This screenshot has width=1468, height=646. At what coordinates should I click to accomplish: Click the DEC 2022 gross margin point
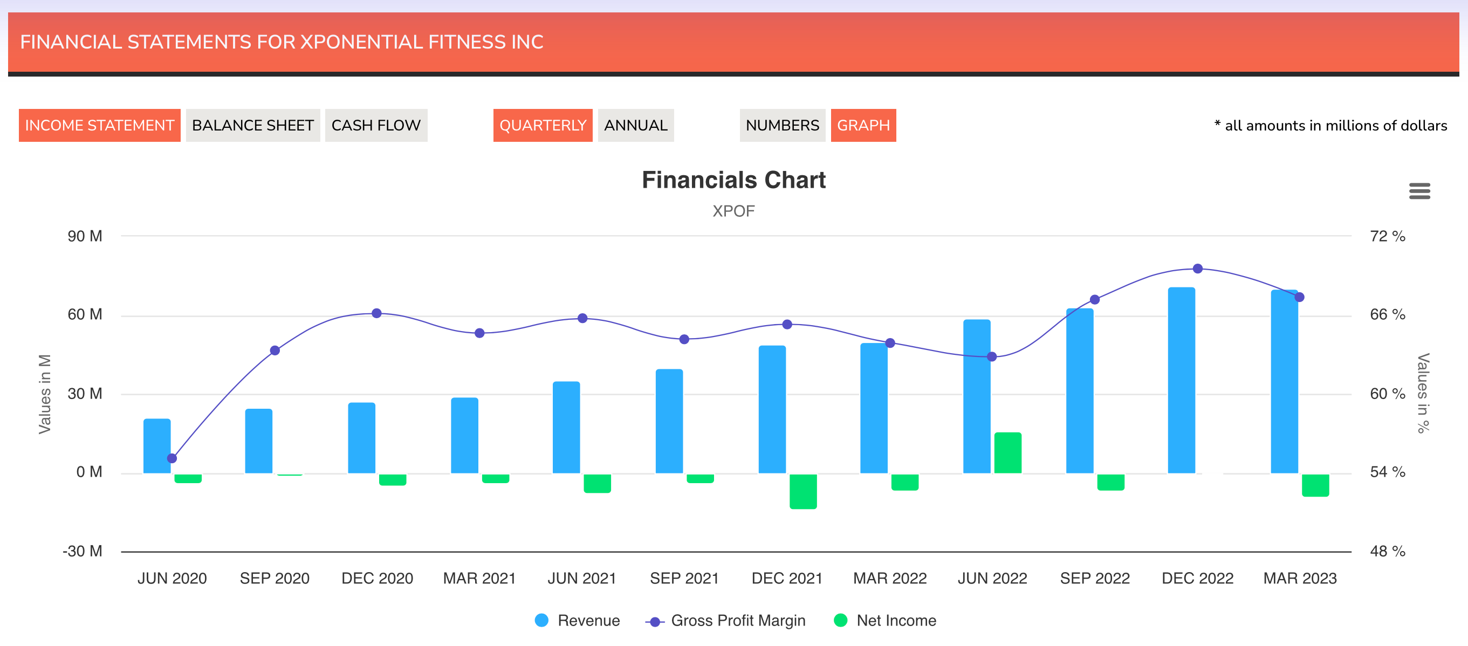tap(1197, 269)
